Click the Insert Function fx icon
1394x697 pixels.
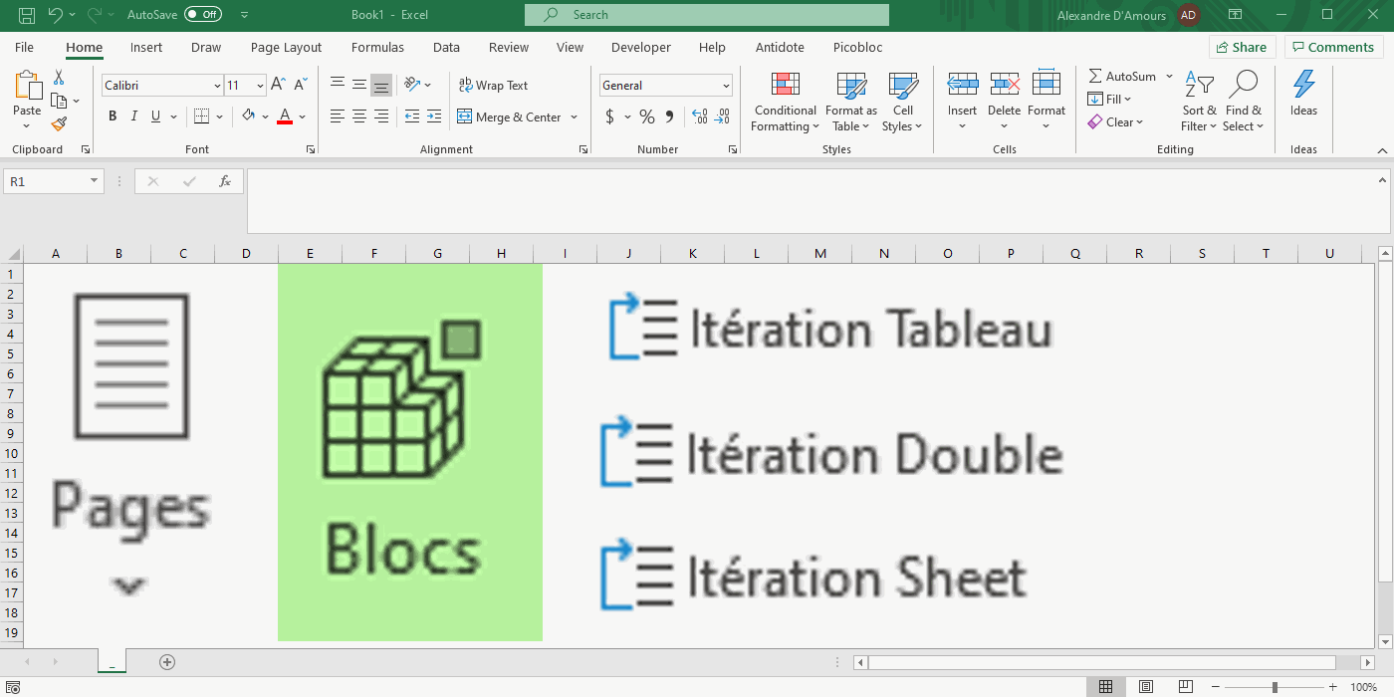[x=225, y=181]
